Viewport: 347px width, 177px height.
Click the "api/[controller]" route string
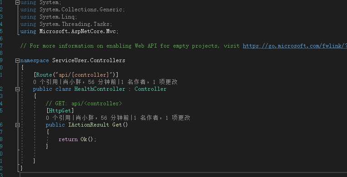coord(85,75)
